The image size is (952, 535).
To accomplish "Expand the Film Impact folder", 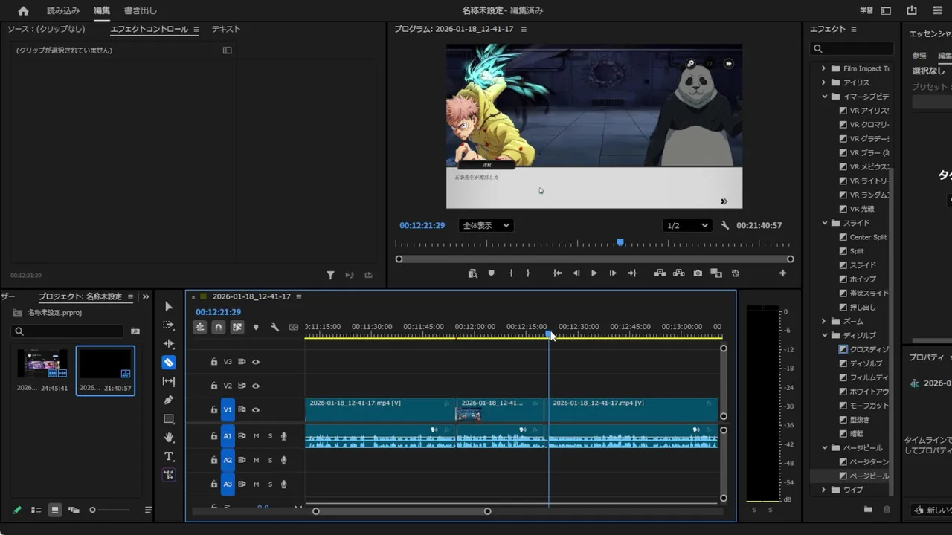I will pyautogui.click(x=823, y=68).
